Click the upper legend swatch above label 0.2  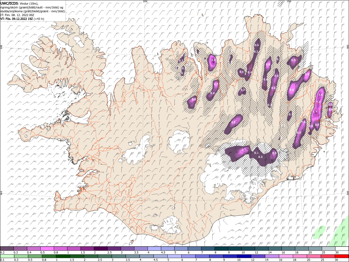pyautogui.click(x=7, y=249)
